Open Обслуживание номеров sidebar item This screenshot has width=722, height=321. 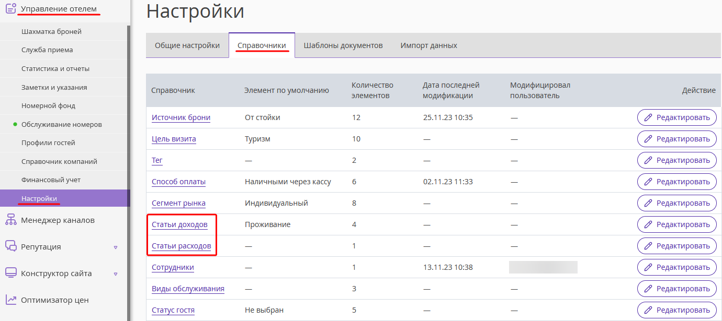pyautogui.click(x=61, y=124)
